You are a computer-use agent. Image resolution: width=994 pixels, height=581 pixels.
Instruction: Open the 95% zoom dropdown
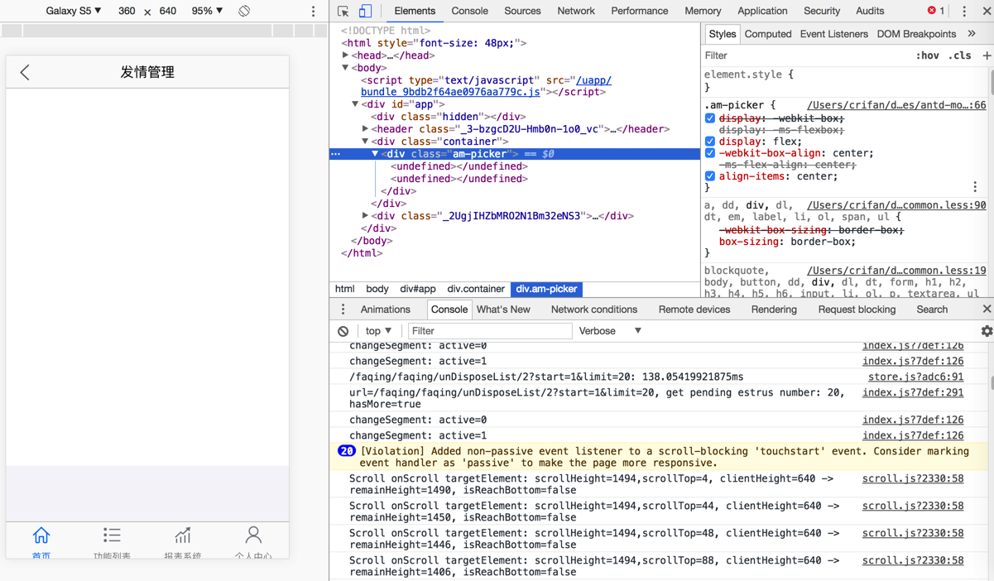[x=207, y=11]
